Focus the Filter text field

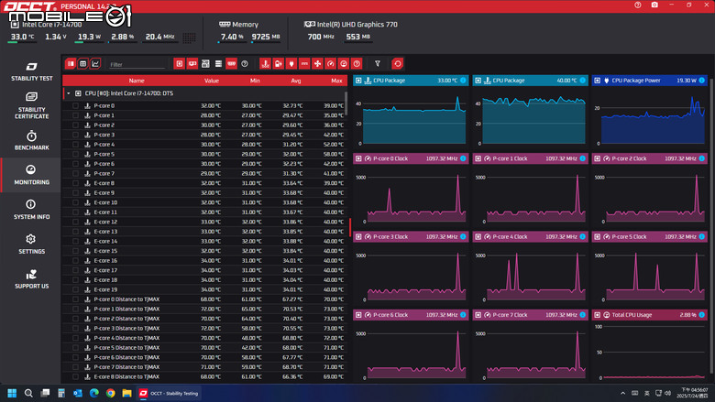click(137, 65)
